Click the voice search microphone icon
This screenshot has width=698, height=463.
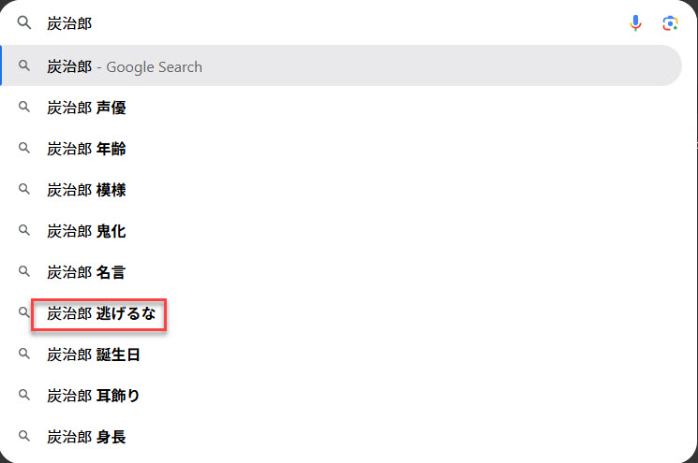click(x=636, y=23)
